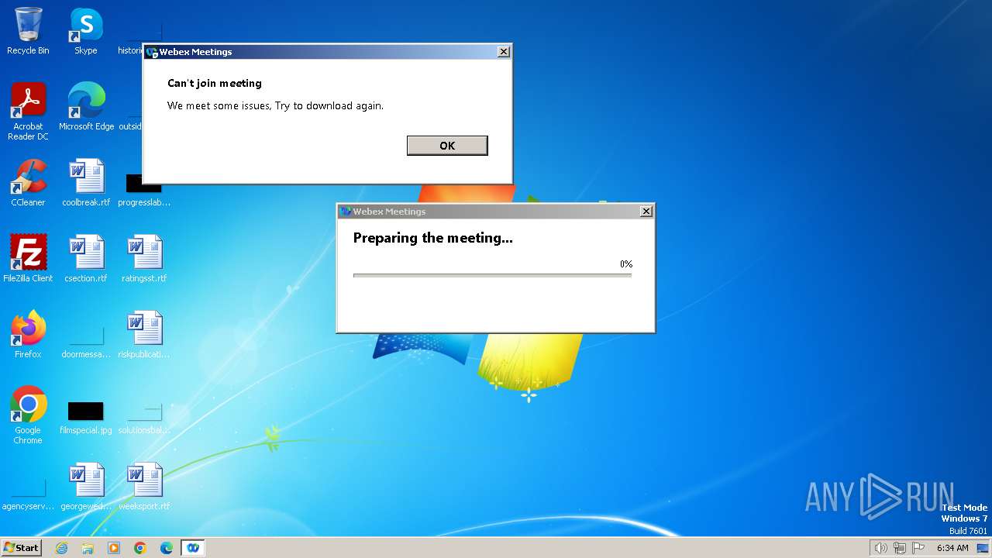Select the solutionsbal file icon

(144, 418)
